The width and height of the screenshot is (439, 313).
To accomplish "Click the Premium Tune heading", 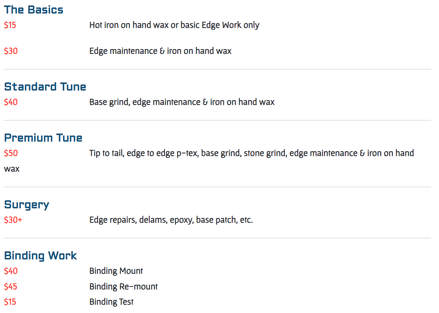I will 43,138.
